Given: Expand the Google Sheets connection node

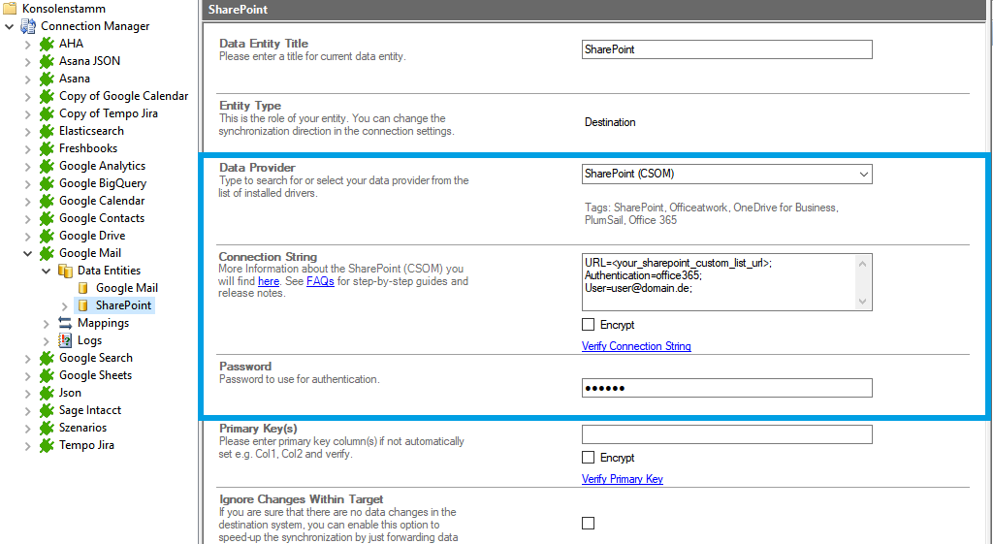Looking at the screenshot, I should (27, 375).
